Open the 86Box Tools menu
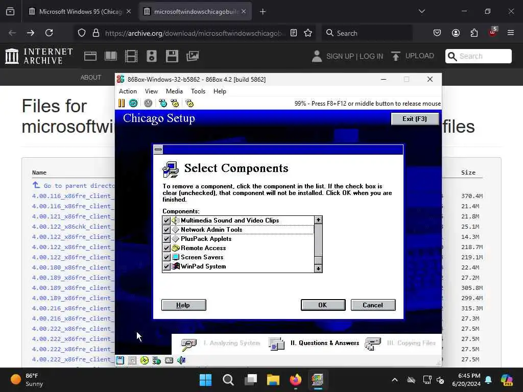The height and width of the screenshot is (392, 523). pos(198,91)
